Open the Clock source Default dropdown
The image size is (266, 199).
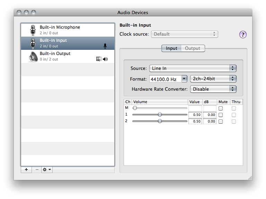(x=184, y=34)
